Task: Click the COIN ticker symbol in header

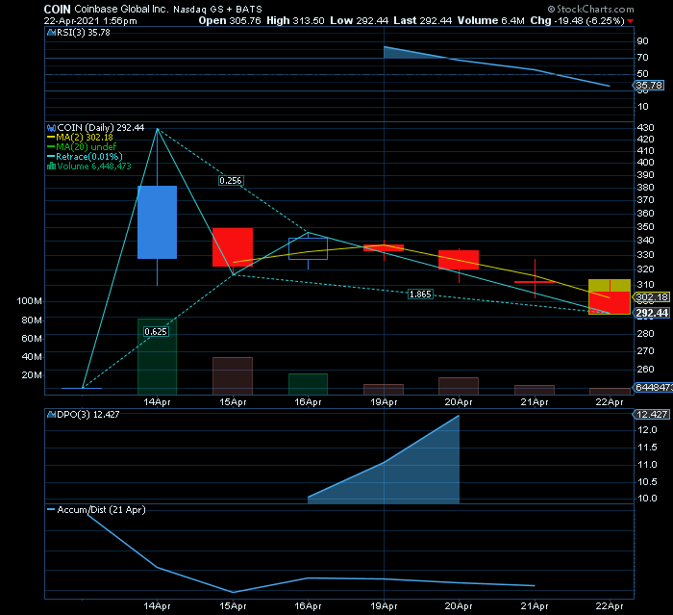Action: [57, 9]
